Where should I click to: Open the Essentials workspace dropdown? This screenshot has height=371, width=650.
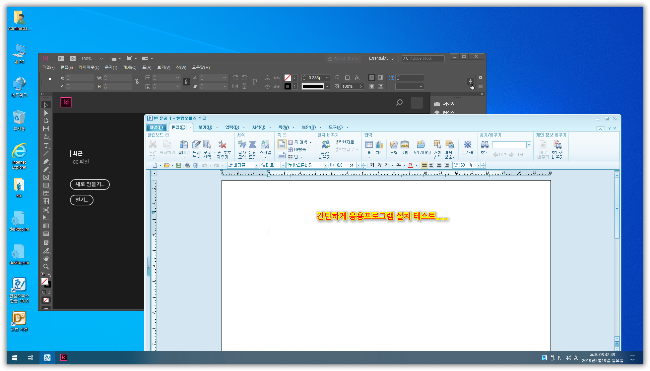click(381, 58)
